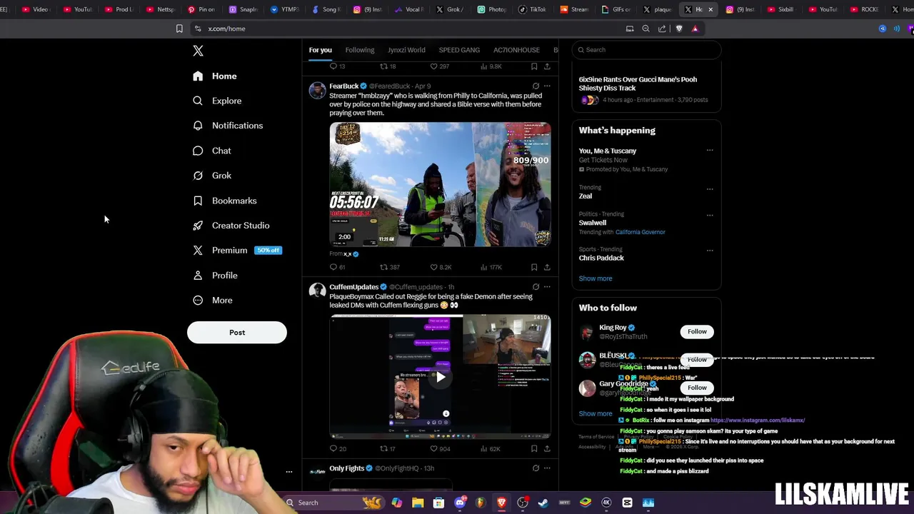Switch to the TikTok browser tab
The width and height of the screenshot is (914, 514).
point(532,9)
